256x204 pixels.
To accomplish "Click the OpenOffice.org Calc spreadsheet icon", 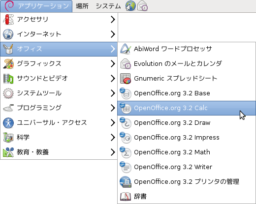I will click(126, 108).
